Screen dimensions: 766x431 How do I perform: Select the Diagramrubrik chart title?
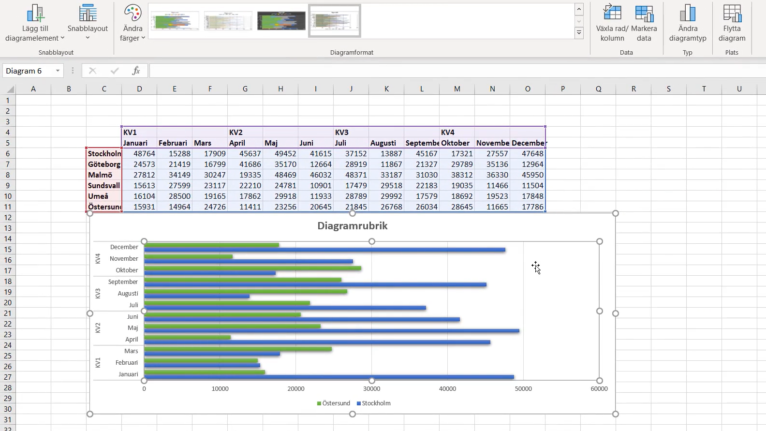[353, 226]
